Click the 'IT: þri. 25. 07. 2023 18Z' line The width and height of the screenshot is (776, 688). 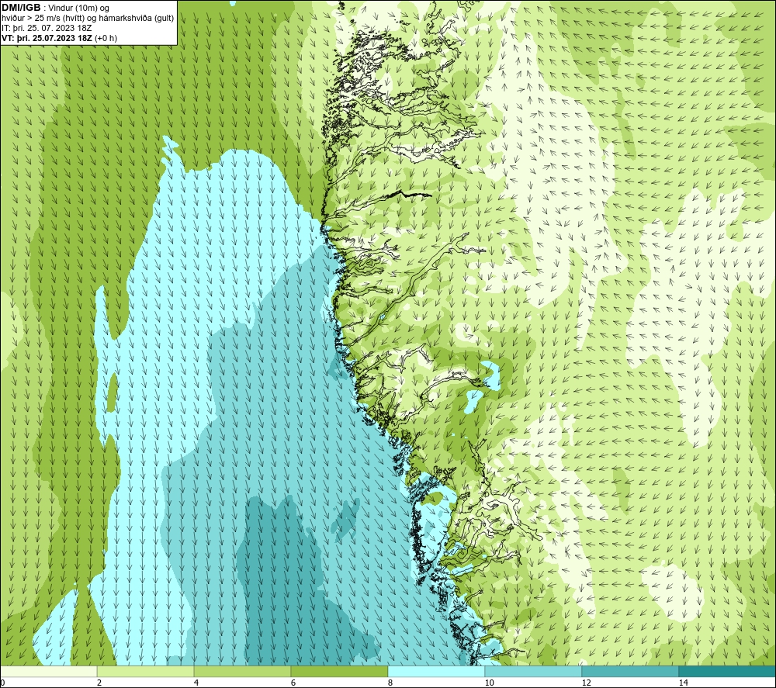pos(47,28)
